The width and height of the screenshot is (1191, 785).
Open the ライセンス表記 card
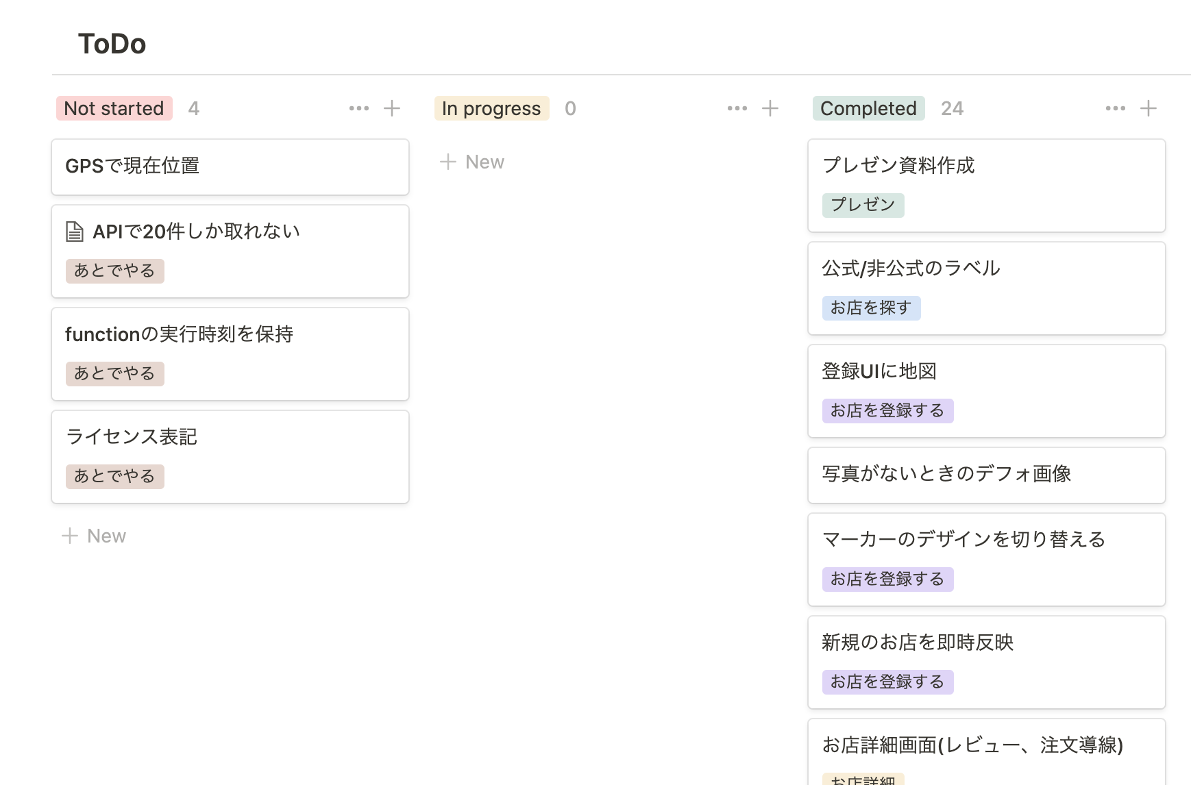(230, 457)
